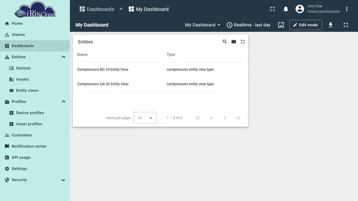Select Dashboards in the sidebar
Image resolution: width=358 pixels, height=201 pixels.
(35, 46)
